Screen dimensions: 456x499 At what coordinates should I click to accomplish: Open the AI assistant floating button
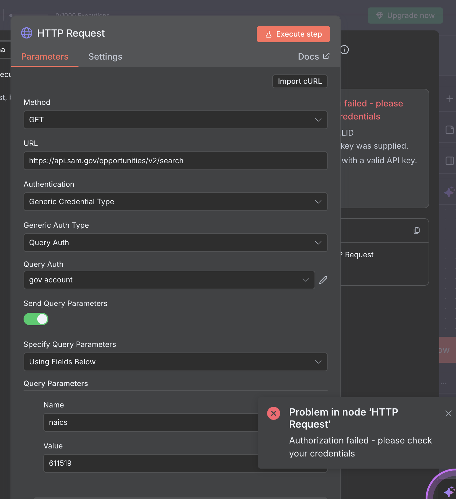coord(448,491)
